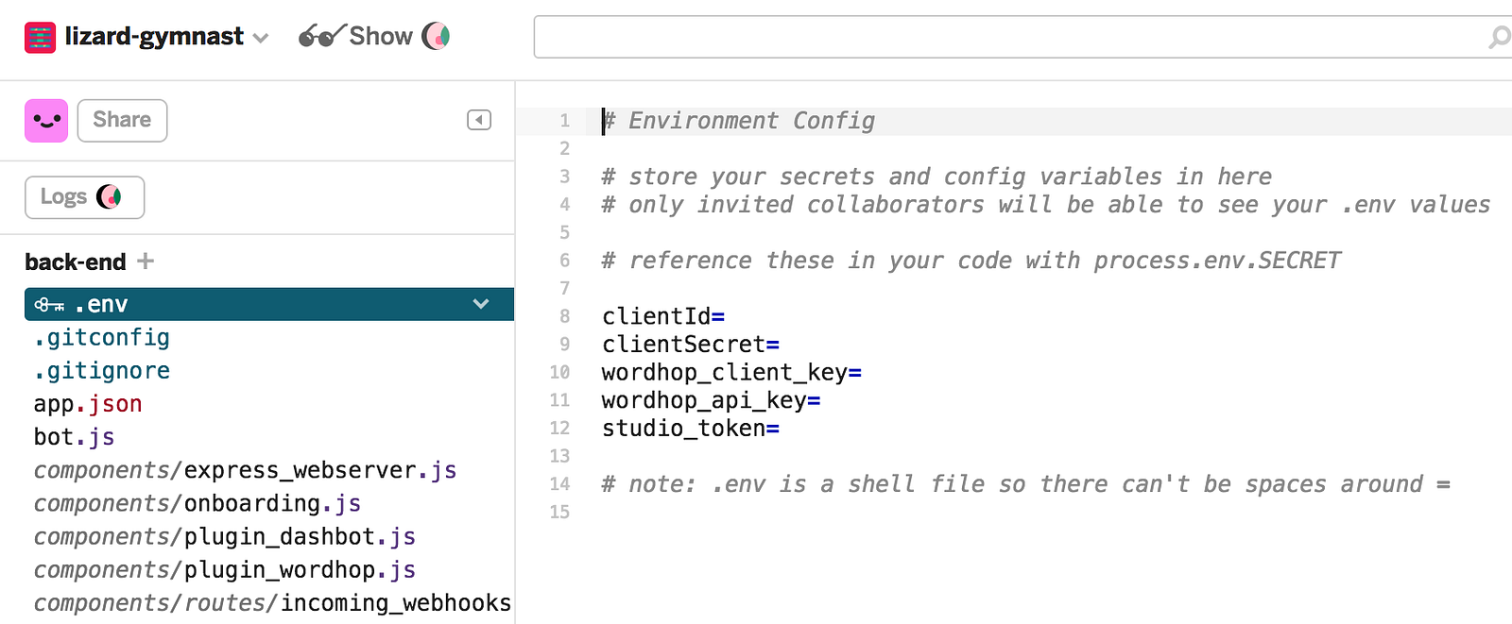The height and width of the screenshot is (624, 1512).
Task: Open app.json in the editor
Action: tap(88, 404)
